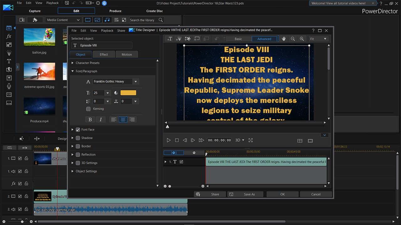Align title text to the left

click(114, 119)
